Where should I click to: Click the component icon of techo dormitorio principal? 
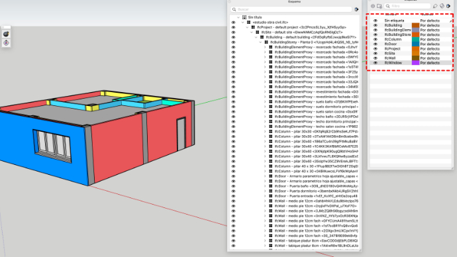tap(271, 121)
